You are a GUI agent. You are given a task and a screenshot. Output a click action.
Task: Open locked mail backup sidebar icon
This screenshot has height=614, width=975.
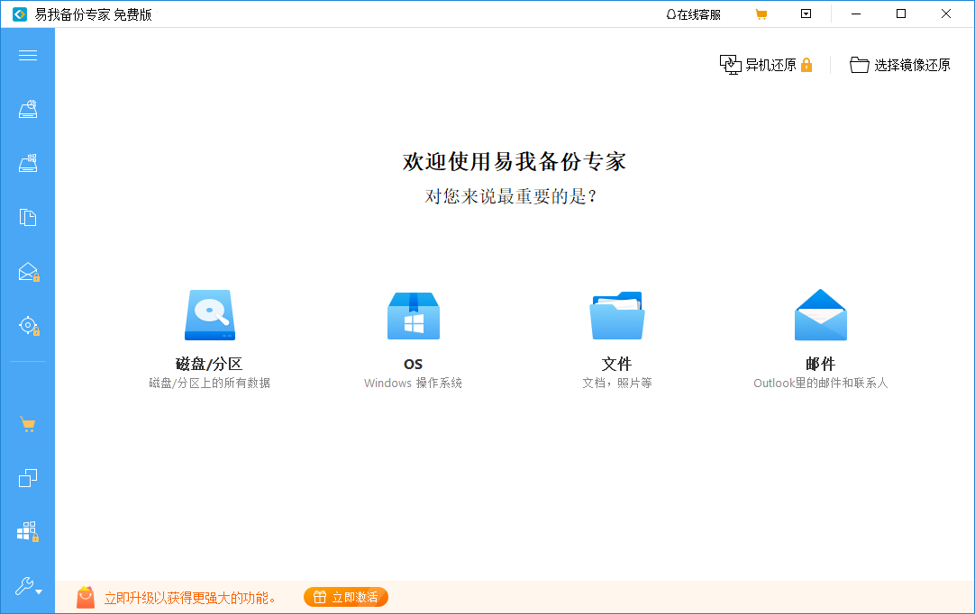(29, 272)
